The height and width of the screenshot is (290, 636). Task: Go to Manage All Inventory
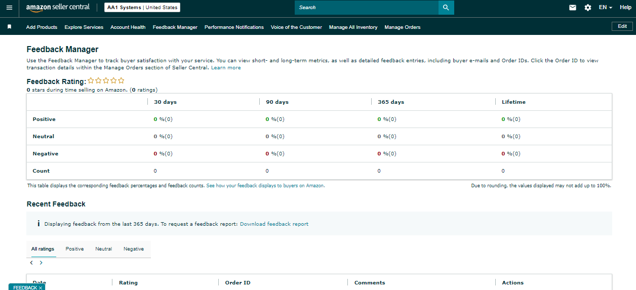click(x=353, y=27)
